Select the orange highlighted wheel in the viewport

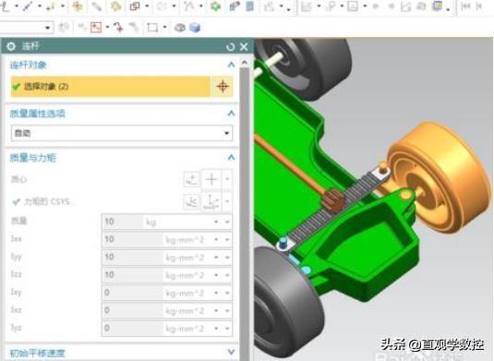(x=438, y=178)
